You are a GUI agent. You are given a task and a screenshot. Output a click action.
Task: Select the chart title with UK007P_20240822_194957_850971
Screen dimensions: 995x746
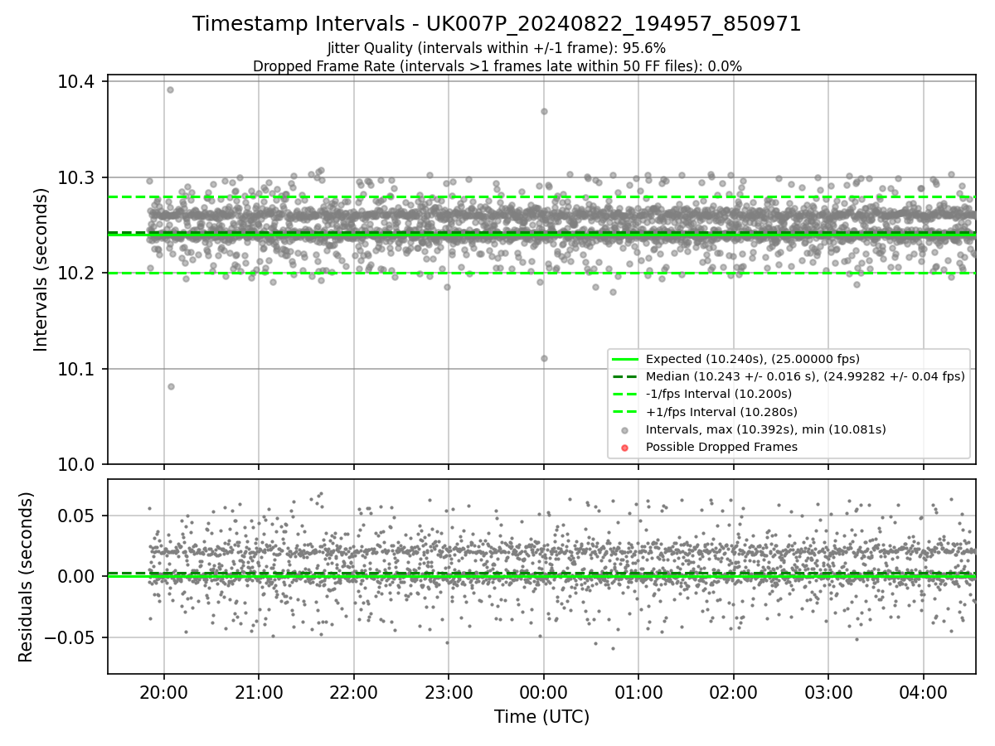497,24
